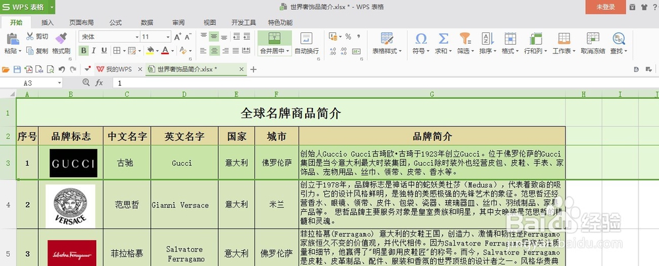Click the Find (查找) magnifier icon

point(618,38)
